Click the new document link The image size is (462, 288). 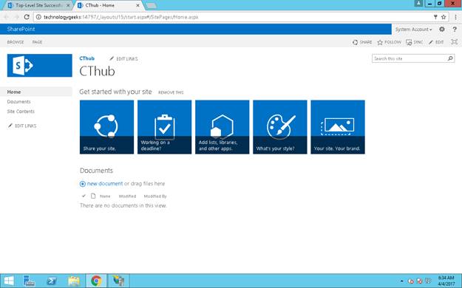tap(105, 183)
